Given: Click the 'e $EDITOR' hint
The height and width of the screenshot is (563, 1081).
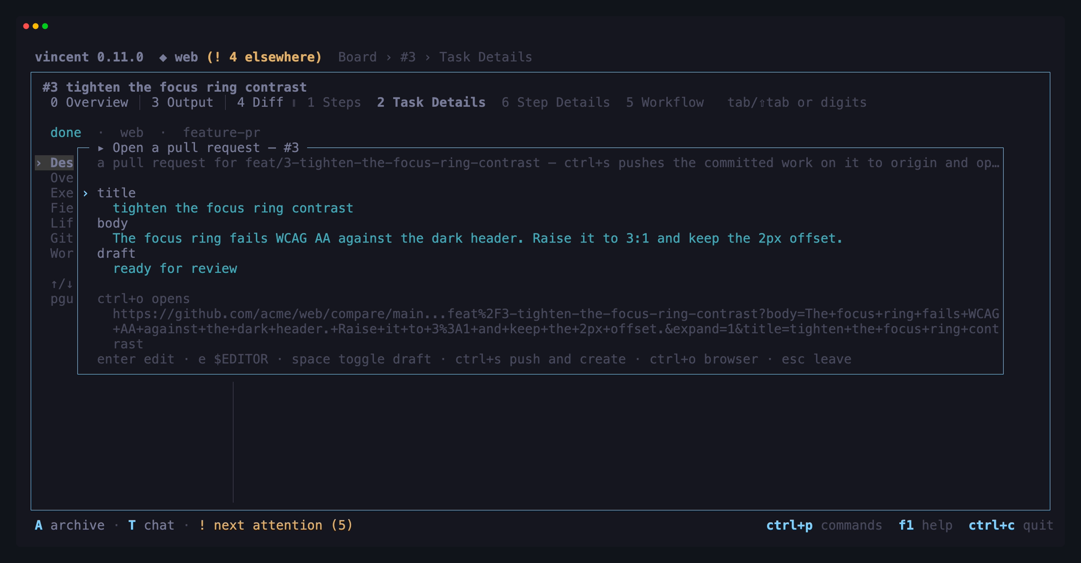Looking at the screenshot, I should coord(233,359).
